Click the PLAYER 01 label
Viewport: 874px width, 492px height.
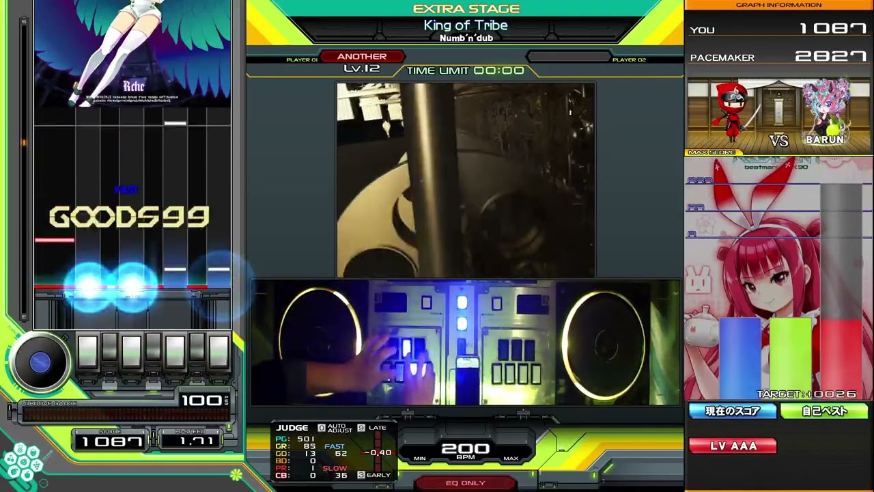pyautogui.click(x=302, y=60)
